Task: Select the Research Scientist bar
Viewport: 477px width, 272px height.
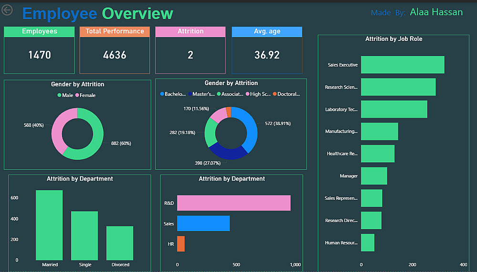Action: tap(398, 87)
